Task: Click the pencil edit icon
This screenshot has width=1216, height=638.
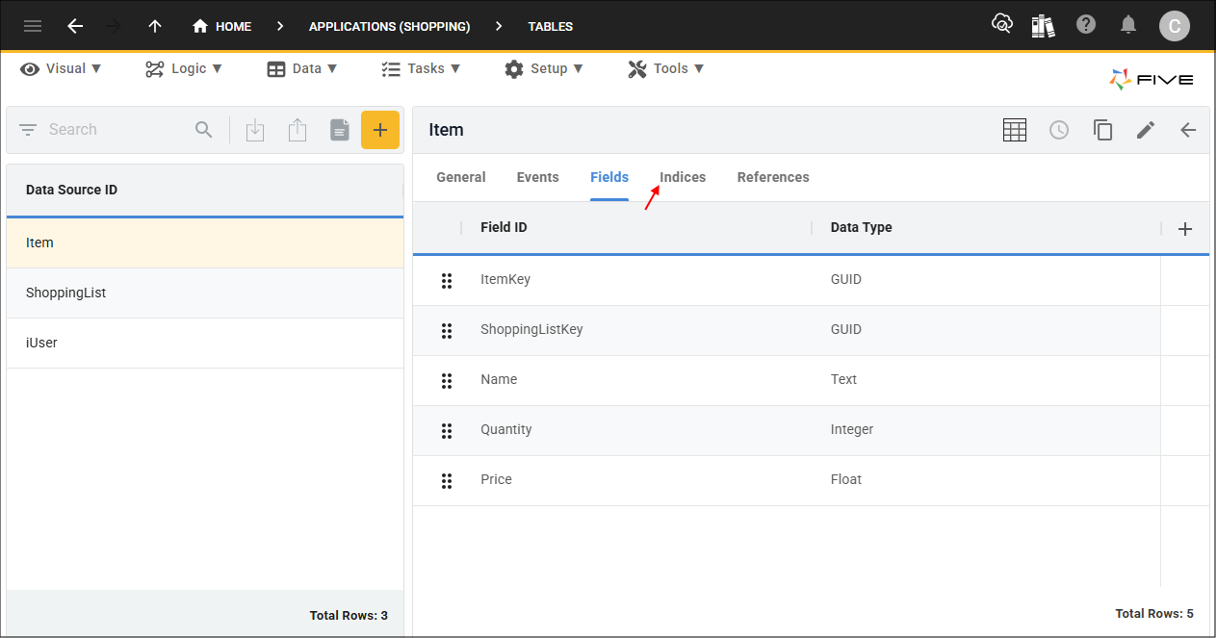Action: point(1145,130)
